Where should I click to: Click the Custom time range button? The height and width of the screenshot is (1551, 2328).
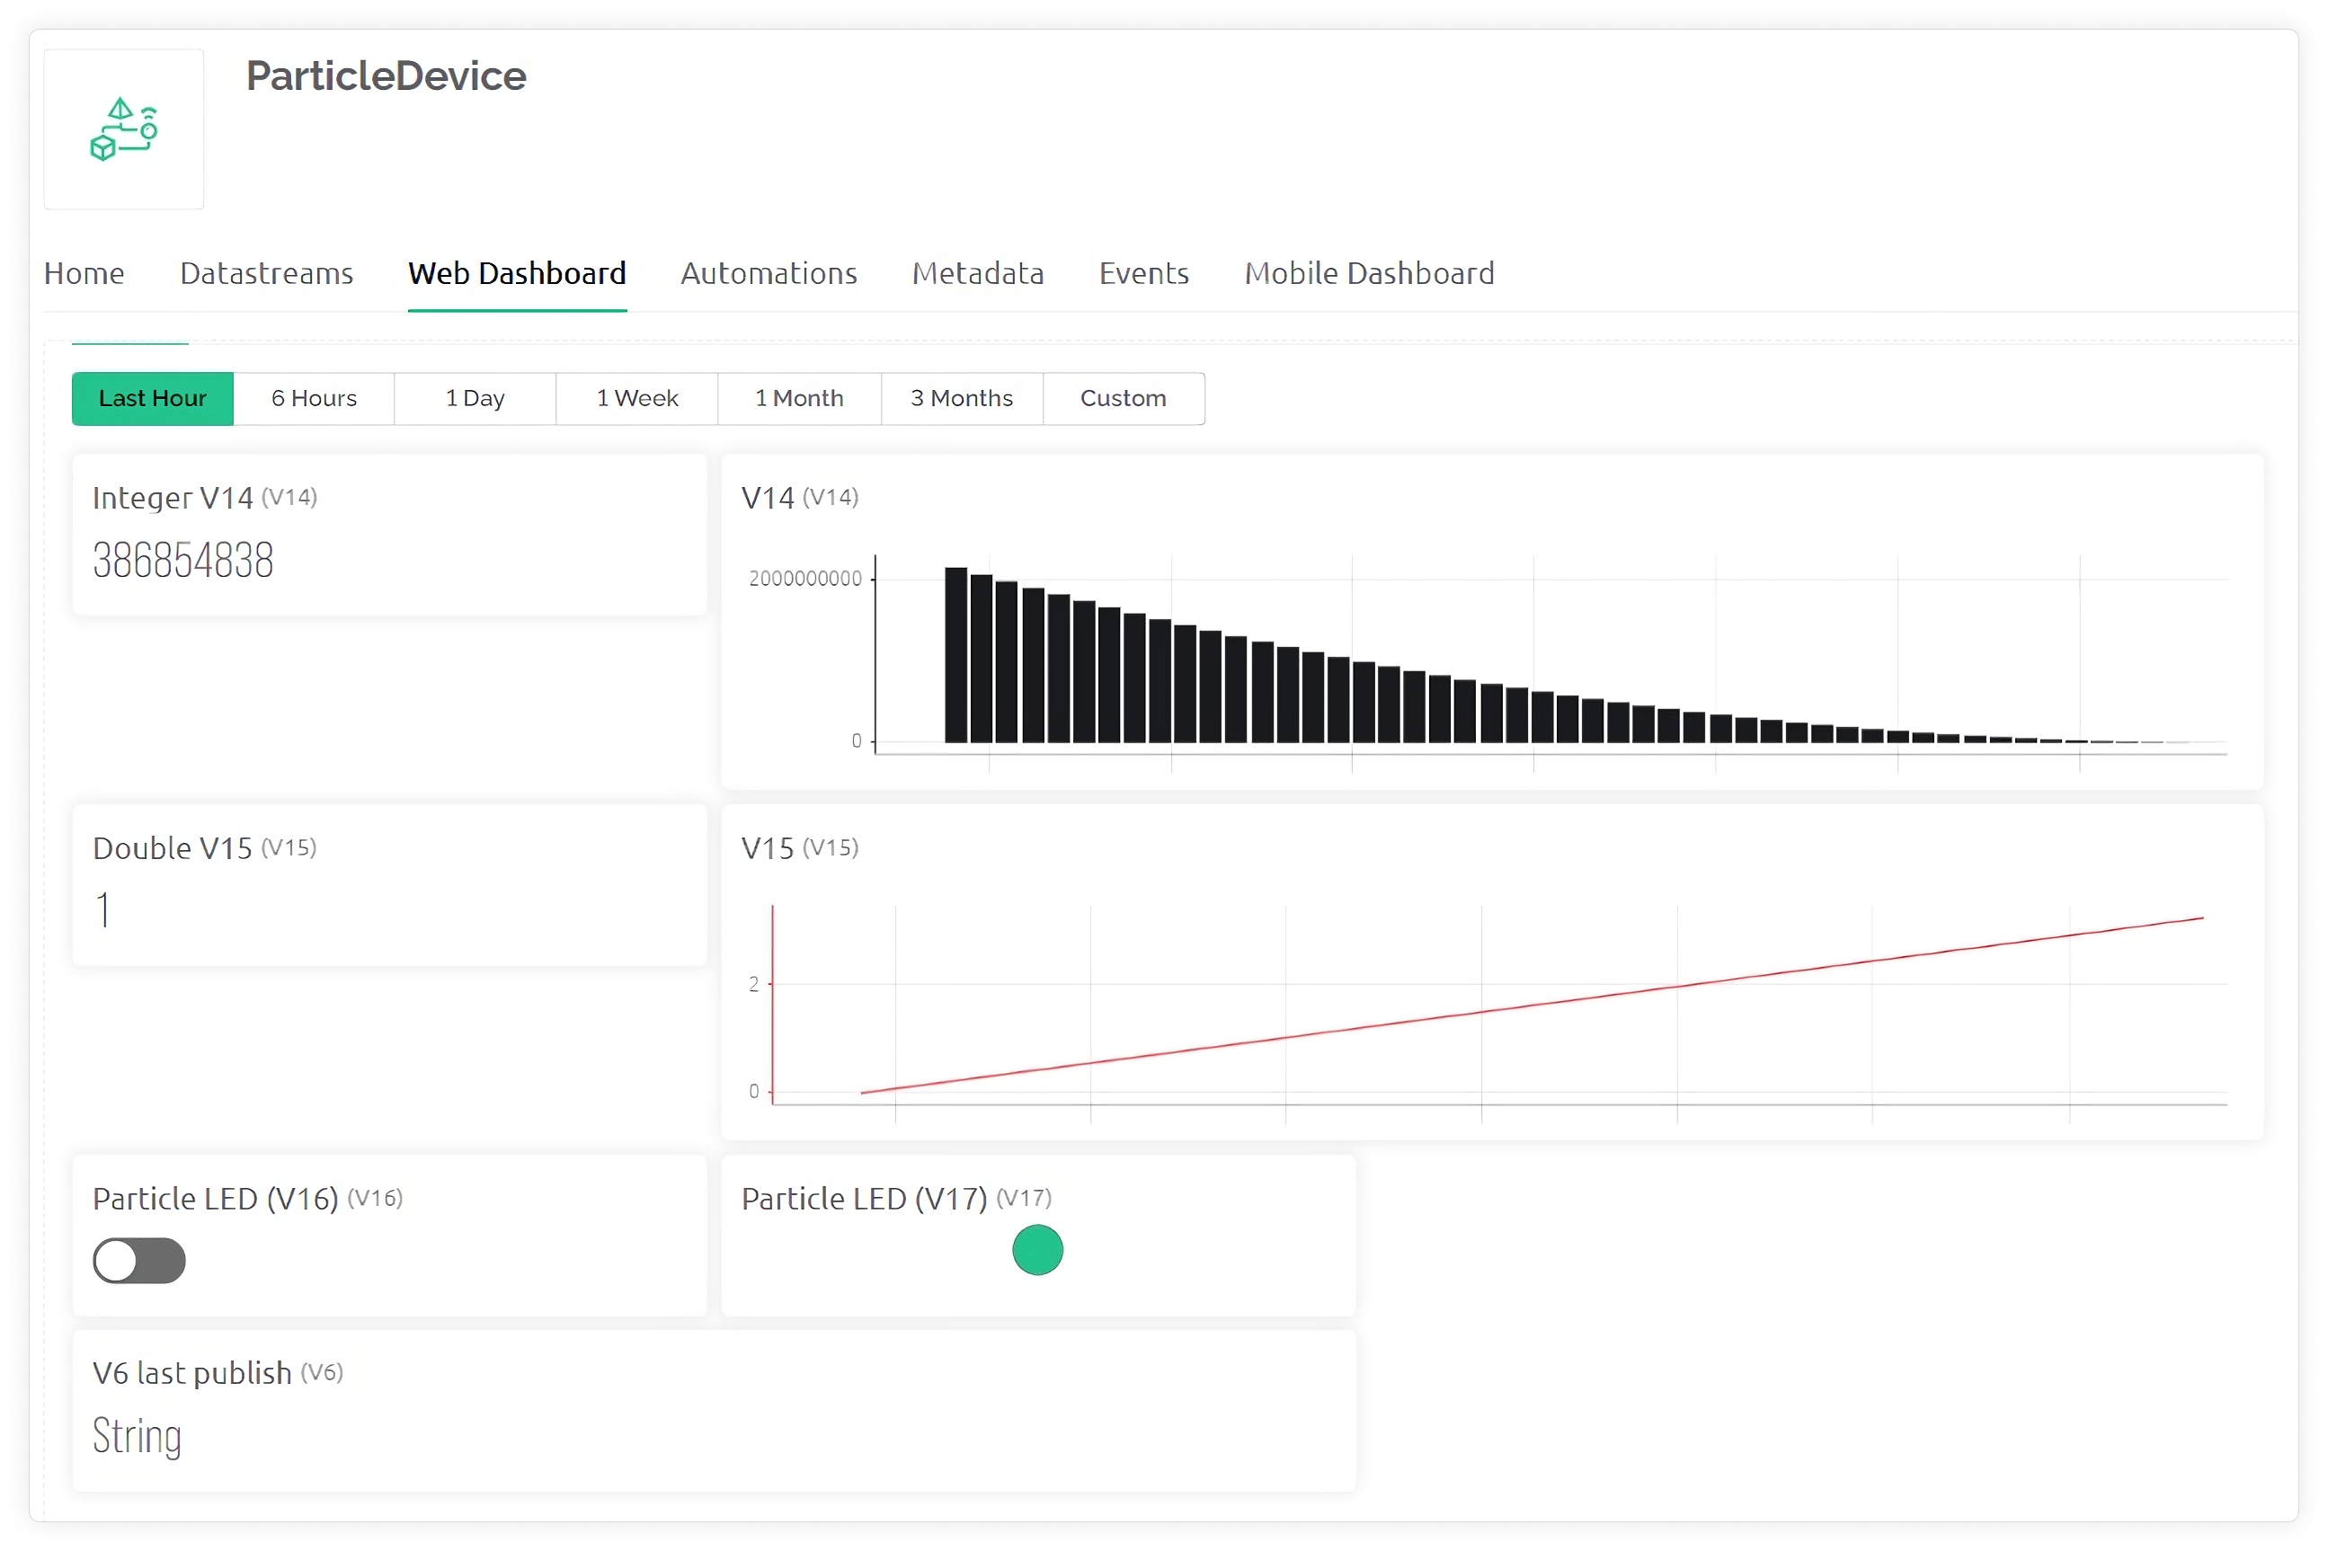[1124, 398]
